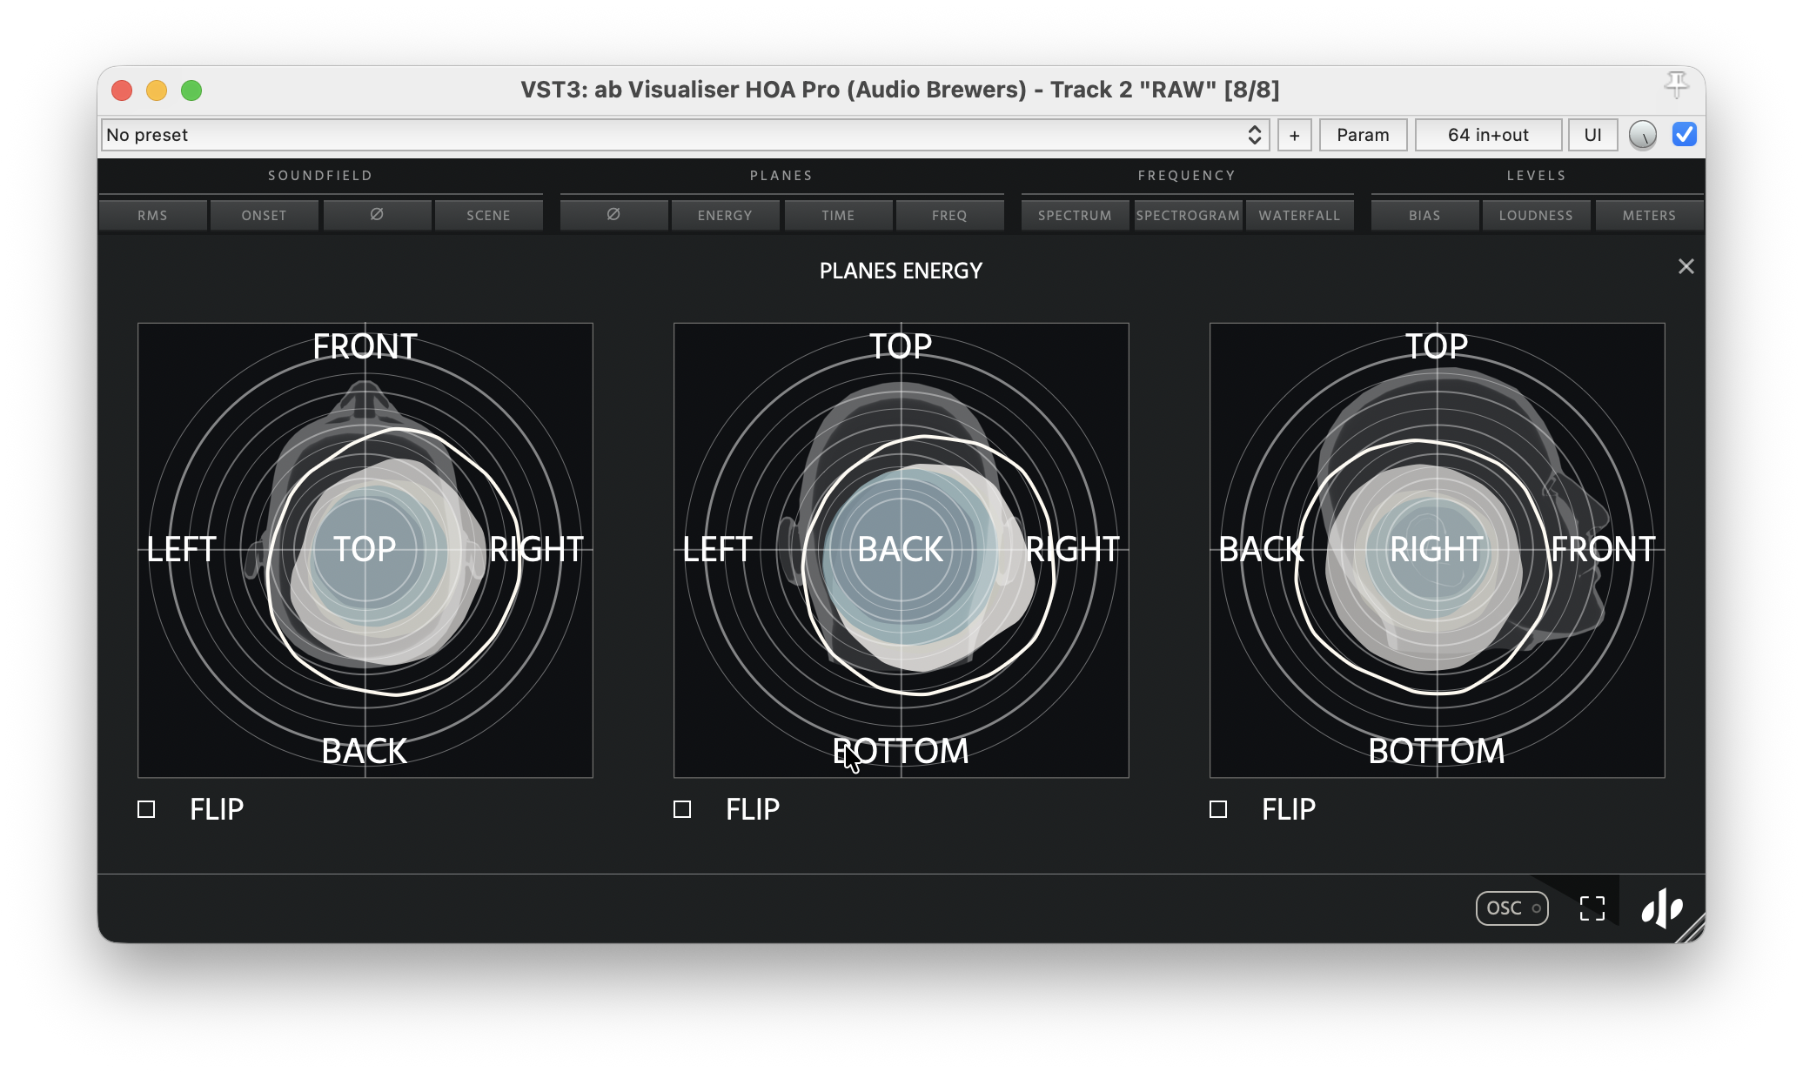This screenshot has height=1072, width=1803.
Task: Click the top-view energy plot
Action: (x=365, y=550)
